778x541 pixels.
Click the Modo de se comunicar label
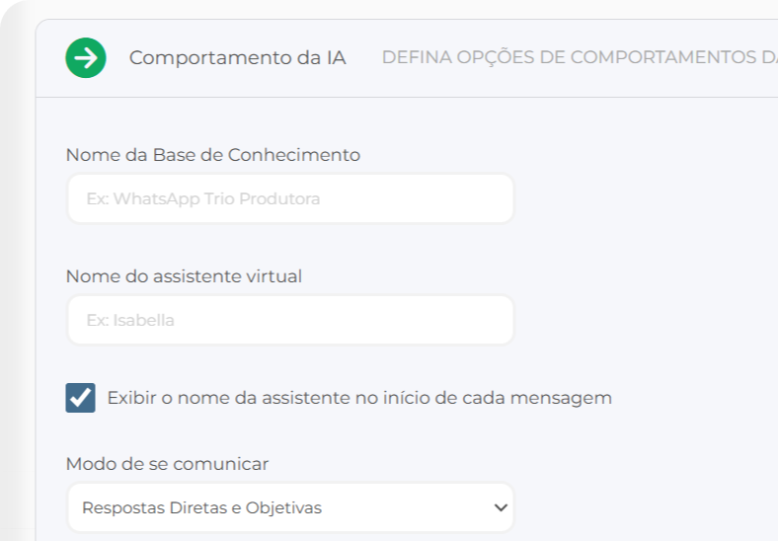pyautogui.click(x=167, y=464)
